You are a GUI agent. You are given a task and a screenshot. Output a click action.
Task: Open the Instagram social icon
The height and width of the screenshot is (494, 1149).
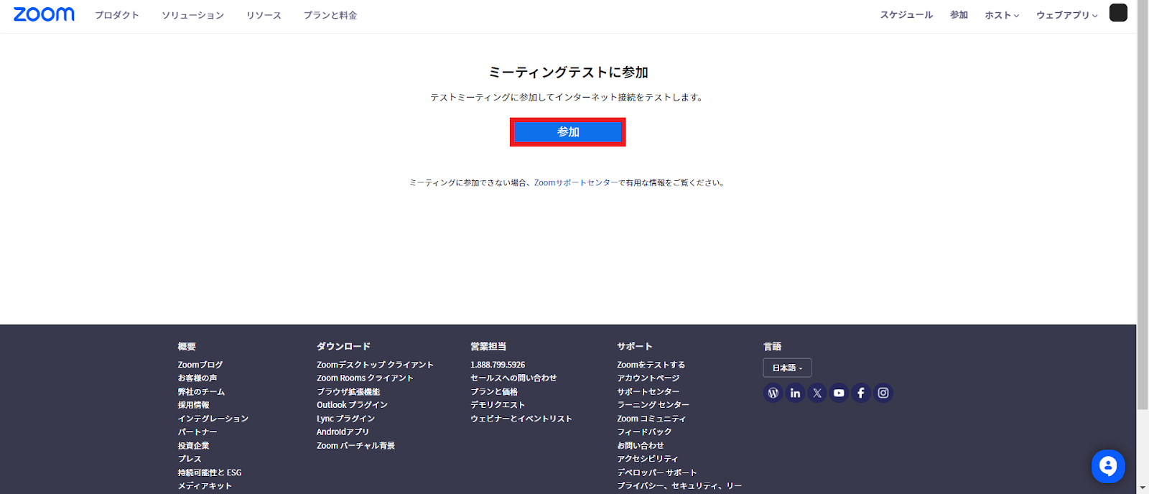coord(883,393)
